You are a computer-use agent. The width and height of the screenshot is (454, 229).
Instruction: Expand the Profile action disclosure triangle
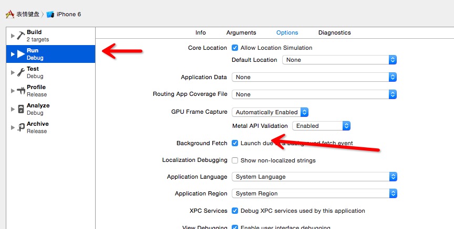[x=13, y=91]
